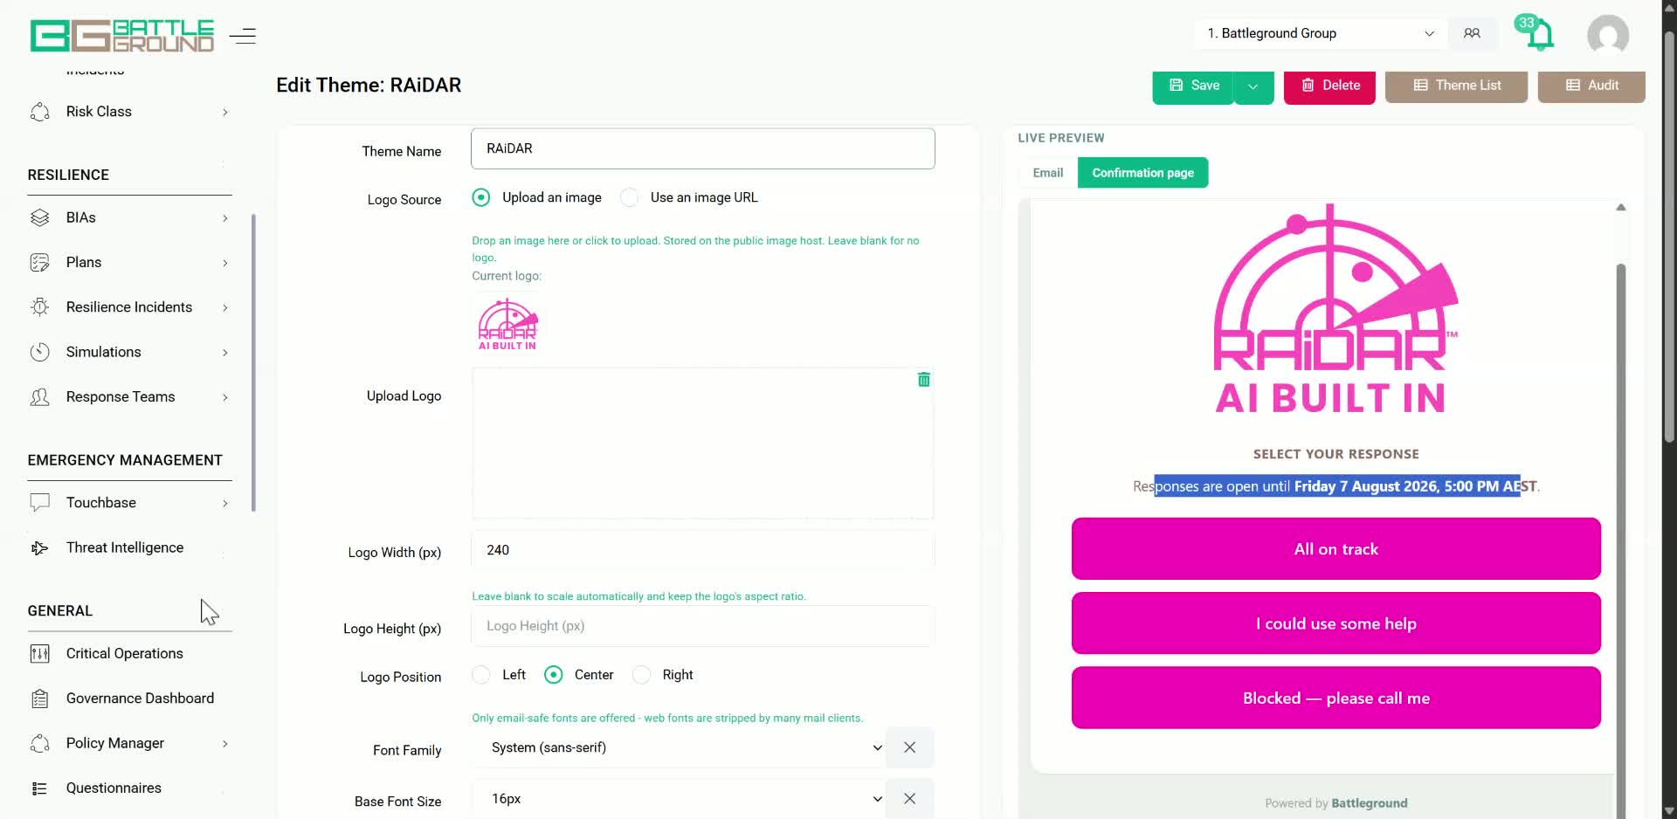Toggle the hamburger sidebar menu
Viewport: 1677px width, 819px height.
click(243, 36)
